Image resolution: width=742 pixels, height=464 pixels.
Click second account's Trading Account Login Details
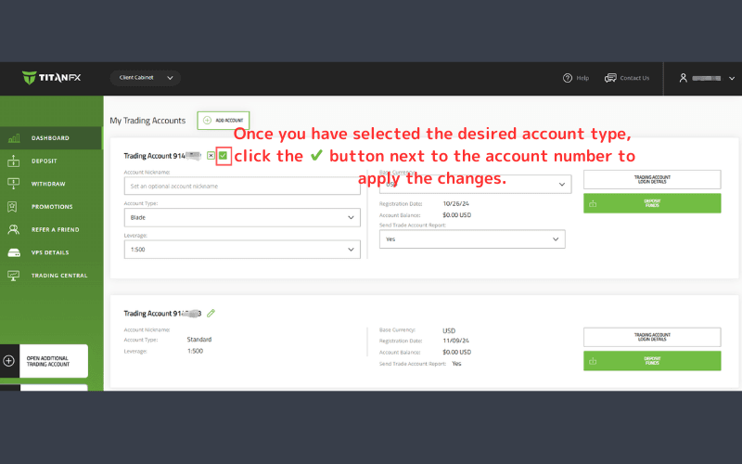click(x=652, y=337)
